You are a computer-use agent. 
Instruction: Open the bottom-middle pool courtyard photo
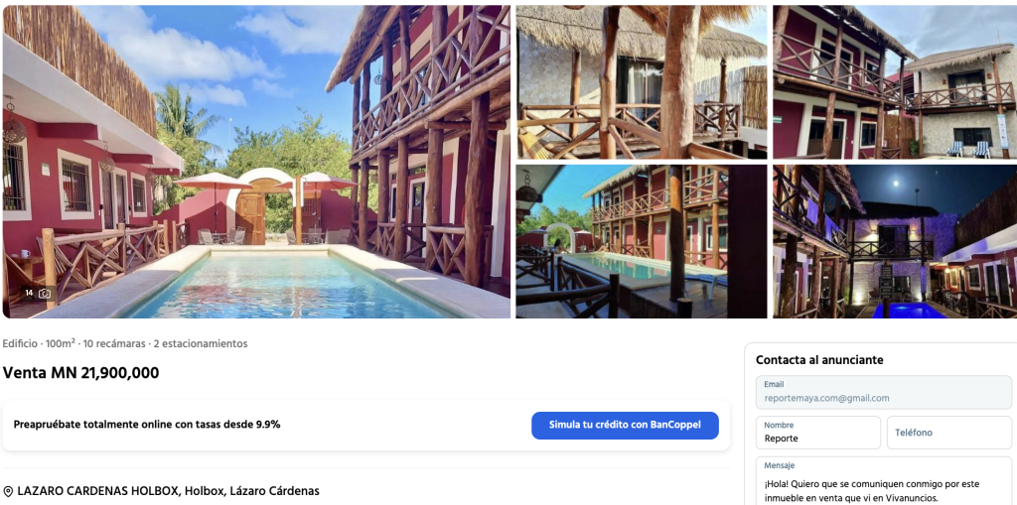click(641, 241)
